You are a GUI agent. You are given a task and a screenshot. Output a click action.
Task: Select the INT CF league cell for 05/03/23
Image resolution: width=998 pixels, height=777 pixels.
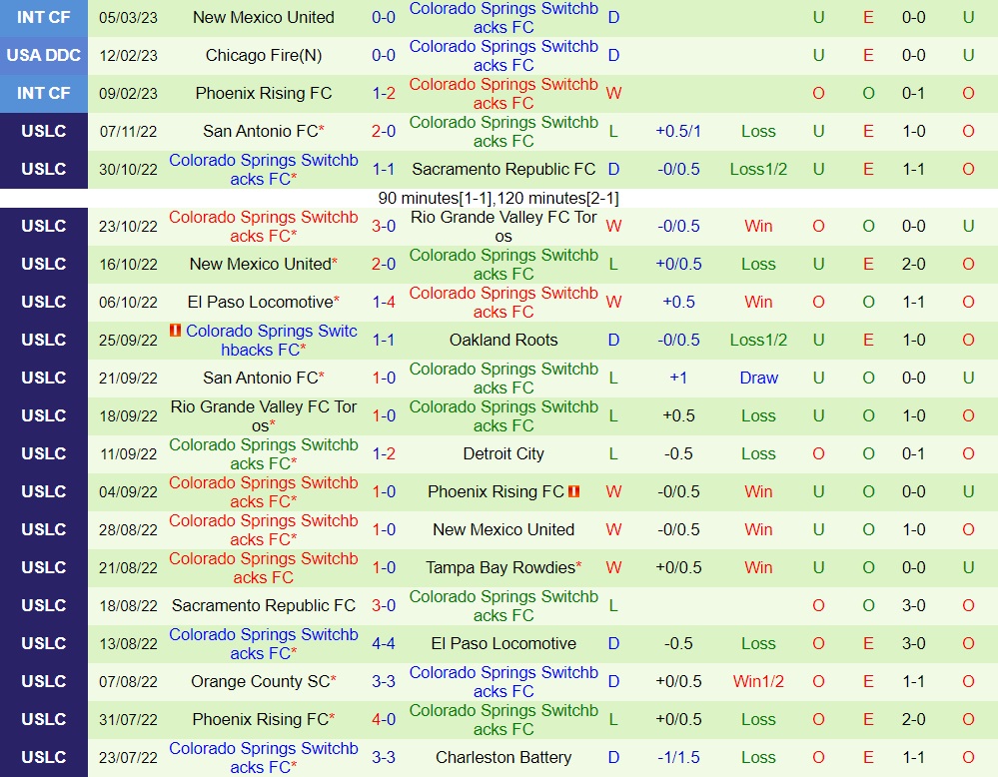click(x=44, y=18)
